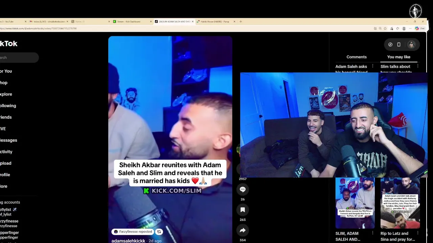Viewport: 433px width, 243px height.
Task: Open the TikTok coins icon in top bar
Action: point(390,45)
